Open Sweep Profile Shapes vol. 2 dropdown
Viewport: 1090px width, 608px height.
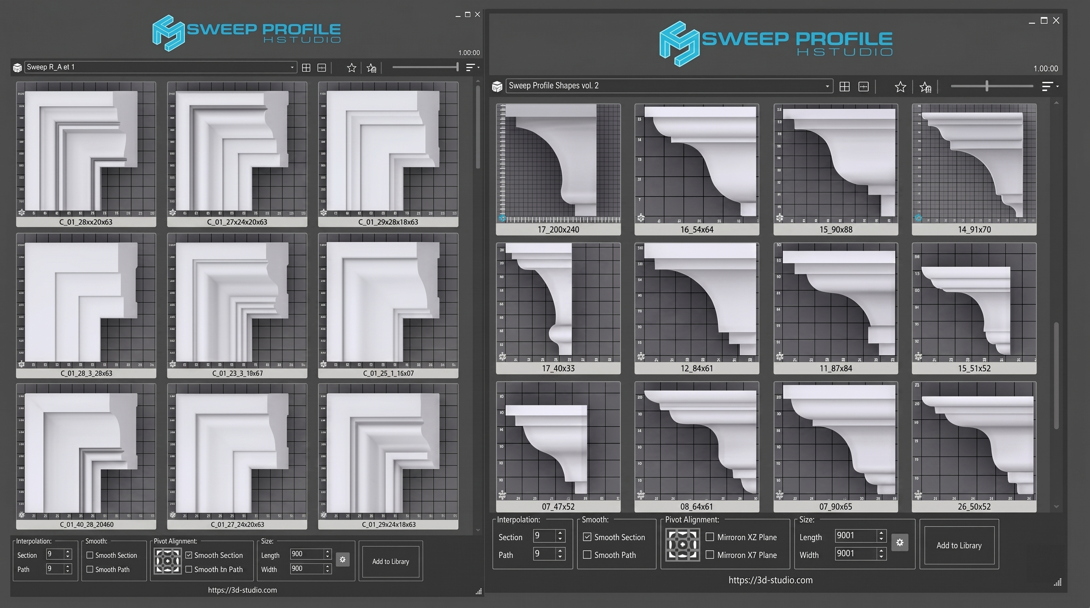pos(669,86)
